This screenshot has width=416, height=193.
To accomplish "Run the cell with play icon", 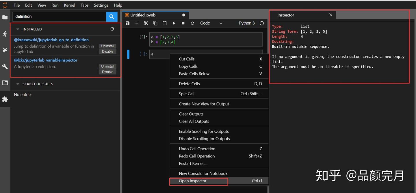I will tap(174, 23).
